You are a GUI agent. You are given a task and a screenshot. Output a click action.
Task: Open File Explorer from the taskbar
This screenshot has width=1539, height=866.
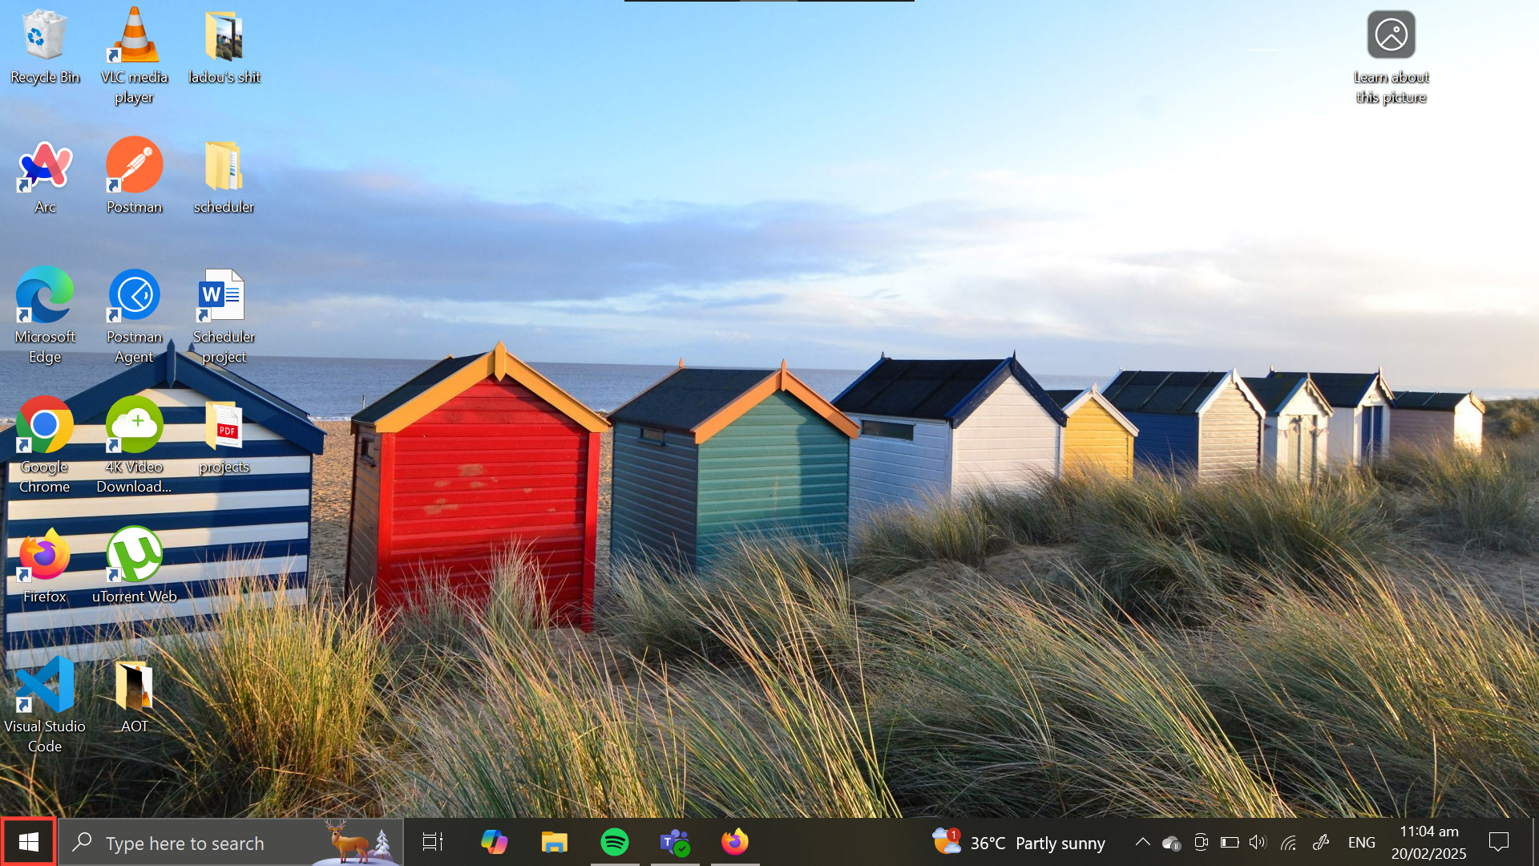pos(554,842)
